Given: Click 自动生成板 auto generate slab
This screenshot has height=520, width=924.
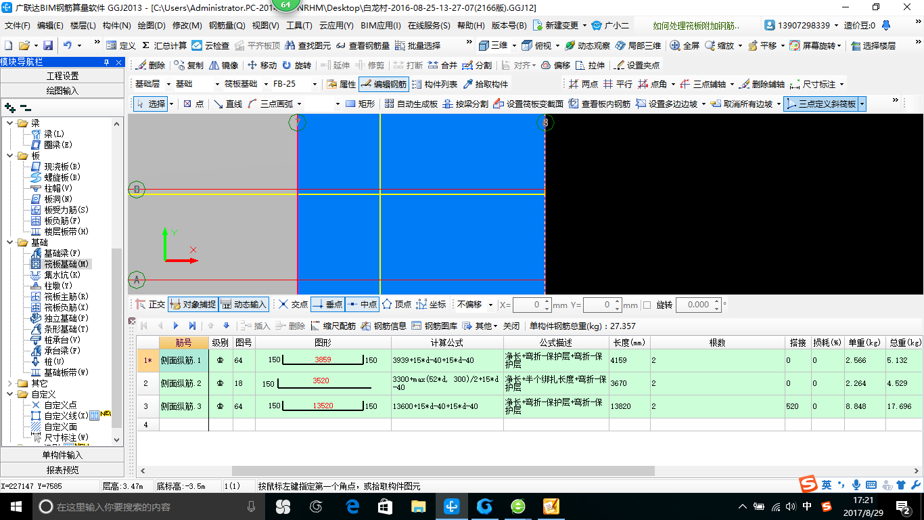Looking at the screenshot, I should (x=411, y=104).
